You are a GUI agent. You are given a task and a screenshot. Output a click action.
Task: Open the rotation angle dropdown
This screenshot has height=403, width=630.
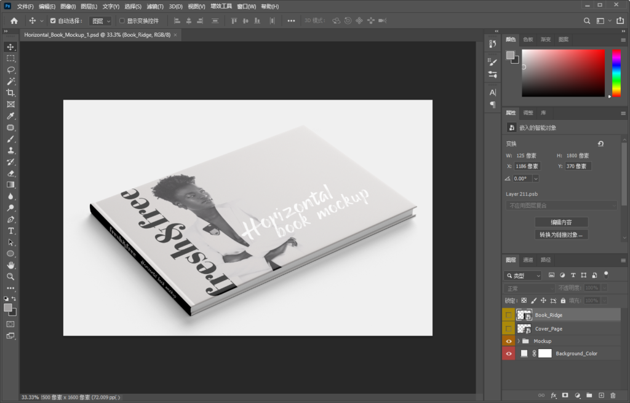click(x=536, y=179)
